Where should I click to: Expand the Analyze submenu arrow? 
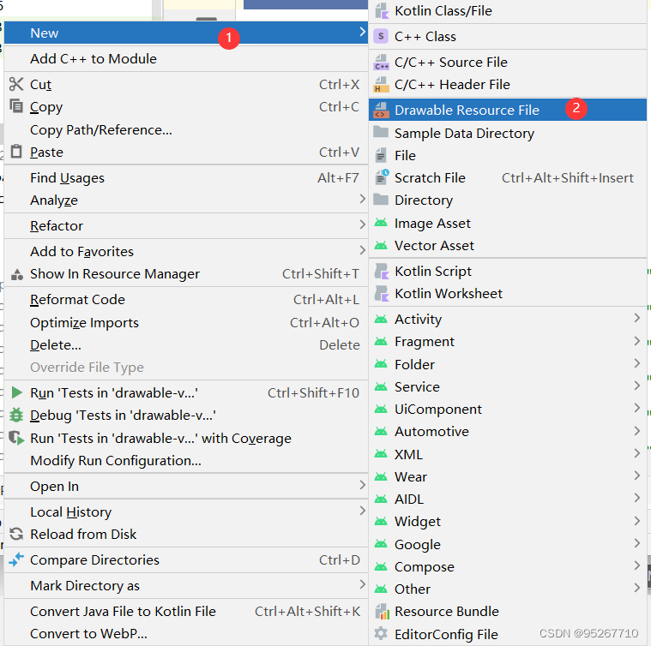pos(362,200)
